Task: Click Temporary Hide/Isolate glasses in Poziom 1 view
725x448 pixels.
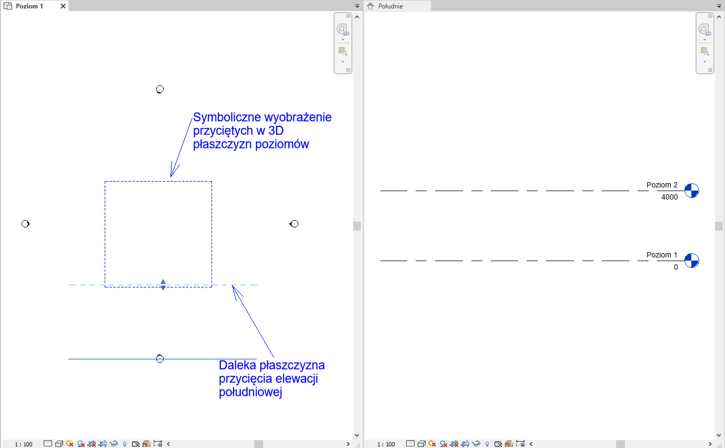Action: click(x=113, y=444)
